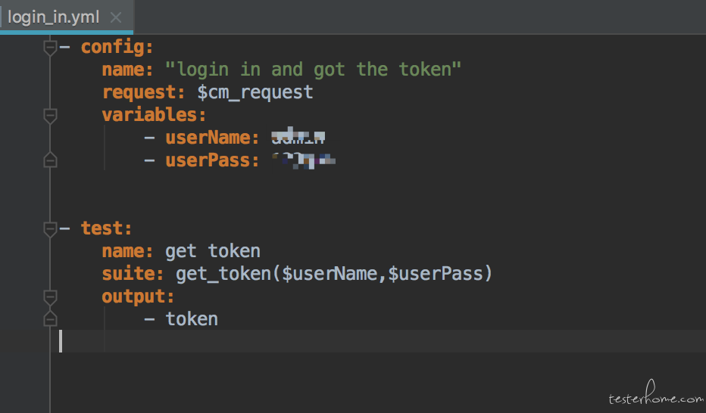
Task: Click fold end marker beside token line
Action: pyautogui.click(x=50, y=318)
